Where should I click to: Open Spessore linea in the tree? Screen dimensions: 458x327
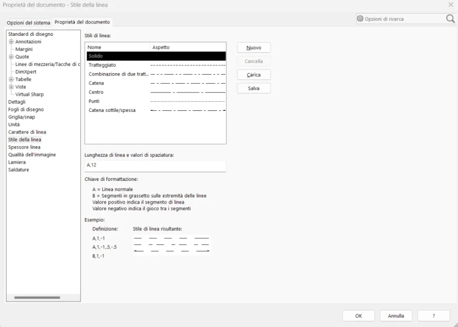click(24, 147)
